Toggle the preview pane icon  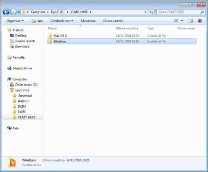[190, 21]
